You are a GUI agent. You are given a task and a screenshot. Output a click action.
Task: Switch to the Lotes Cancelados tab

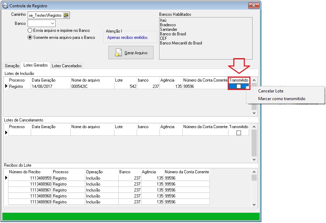pos(66,66)
